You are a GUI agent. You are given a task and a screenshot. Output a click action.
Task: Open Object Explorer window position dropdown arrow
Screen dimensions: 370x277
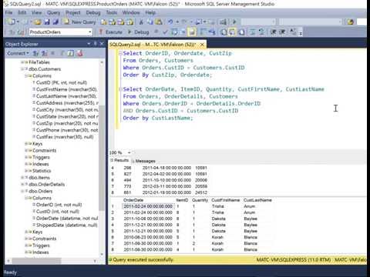click(89, 44)
